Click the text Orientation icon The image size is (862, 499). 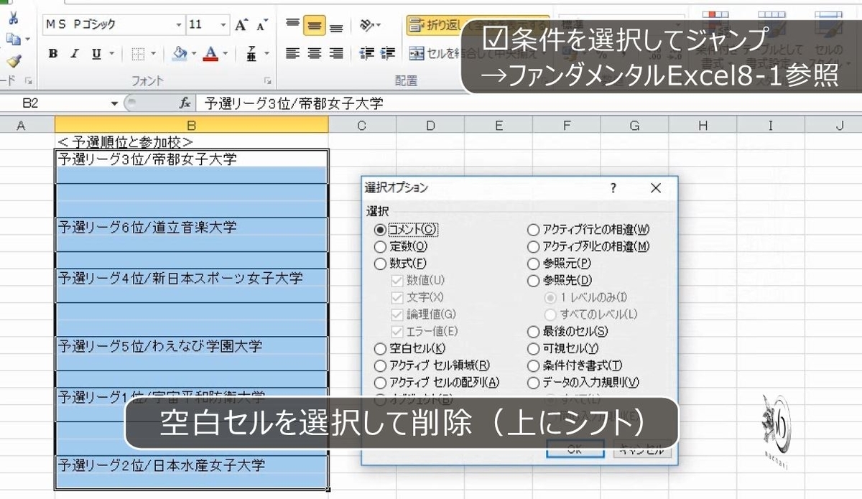367,24
